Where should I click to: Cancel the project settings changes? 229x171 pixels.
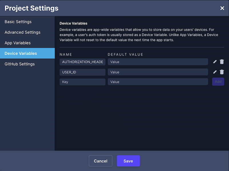tap(100, 161)
